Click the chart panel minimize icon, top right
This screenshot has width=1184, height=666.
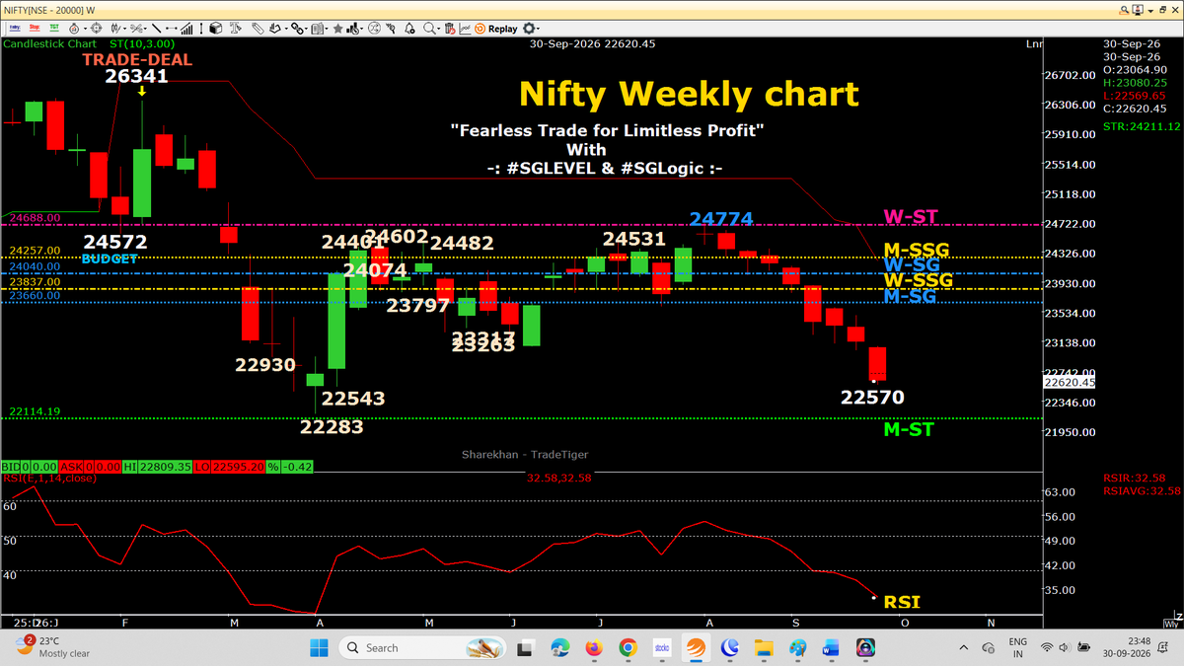coord(1151,9)
